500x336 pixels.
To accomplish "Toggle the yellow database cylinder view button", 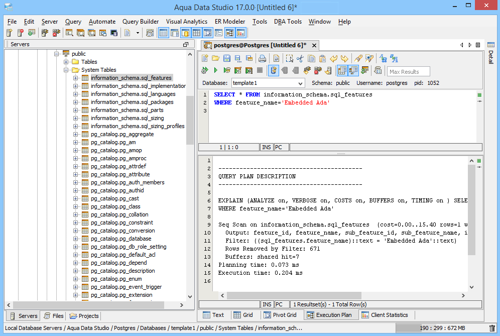I will [185, 33].
